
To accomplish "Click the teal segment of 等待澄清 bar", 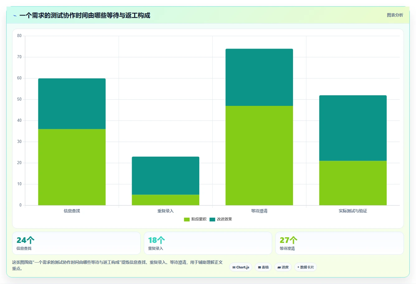I will pyautogui.click(x=259, y=77).
